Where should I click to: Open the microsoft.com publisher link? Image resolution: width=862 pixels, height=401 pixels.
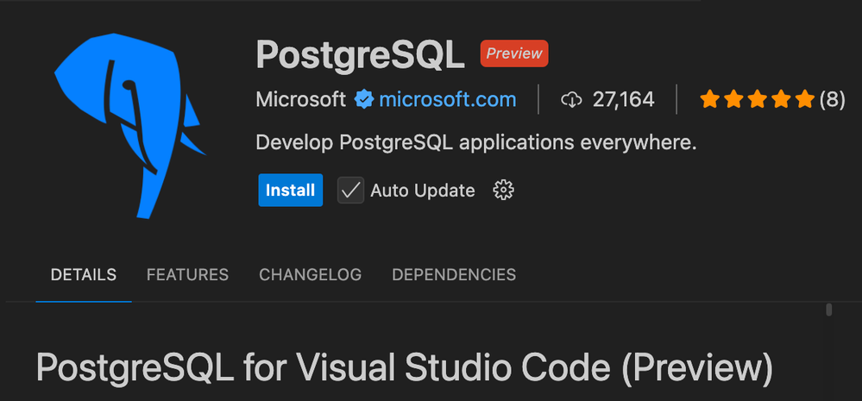448,100
